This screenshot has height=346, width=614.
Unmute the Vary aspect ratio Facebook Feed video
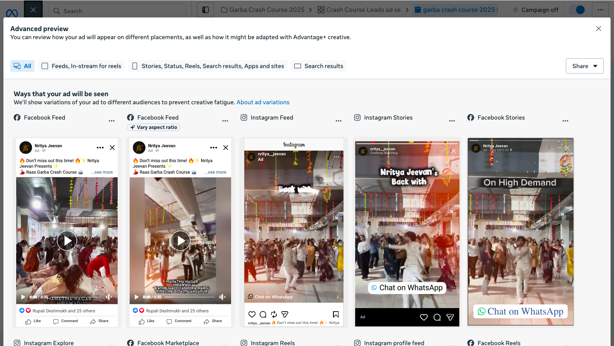222,297
